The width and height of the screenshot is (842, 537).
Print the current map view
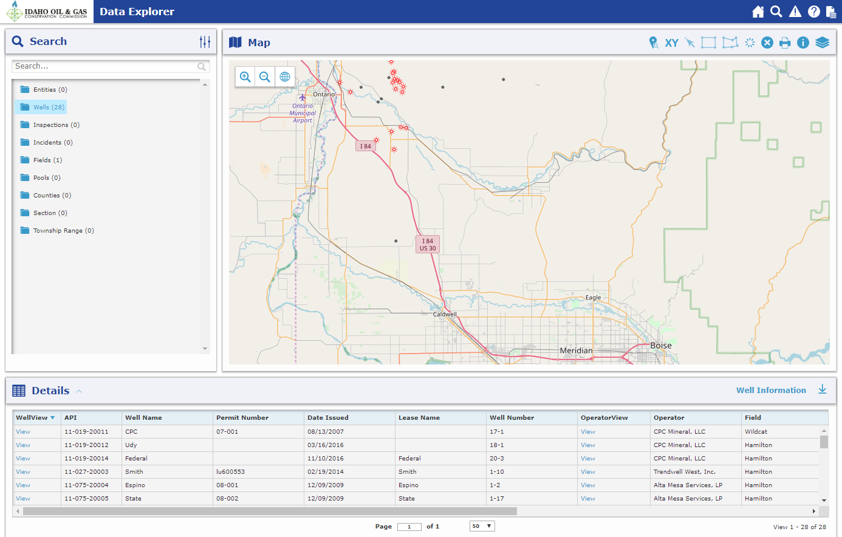pos(784,43)
